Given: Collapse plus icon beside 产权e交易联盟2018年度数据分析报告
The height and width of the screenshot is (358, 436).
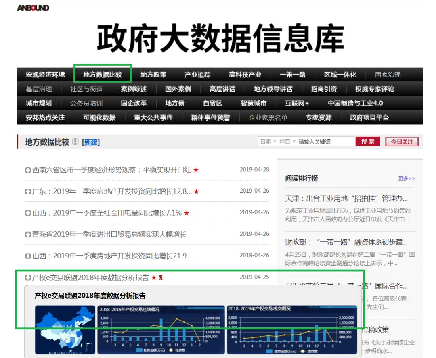Looking at the screenshot, I should tap(28, 277).
